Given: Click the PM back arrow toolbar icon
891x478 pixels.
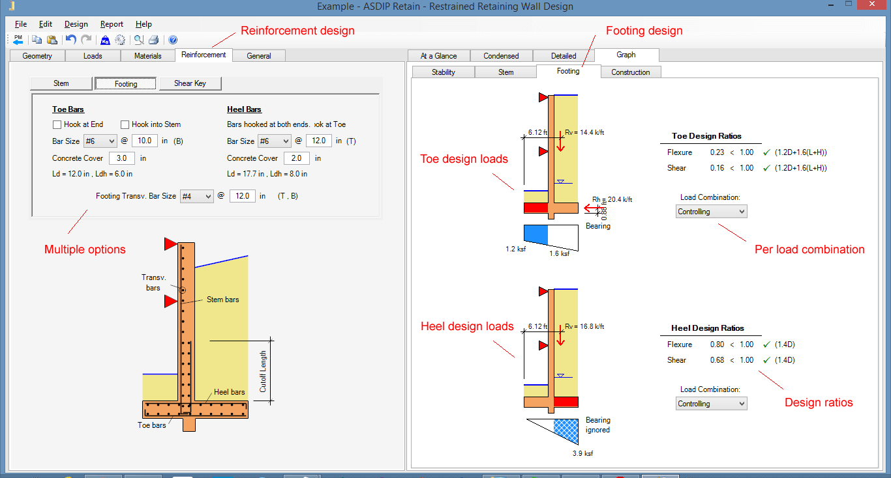Looking at the screenshot, I should [x=18, y=40].
